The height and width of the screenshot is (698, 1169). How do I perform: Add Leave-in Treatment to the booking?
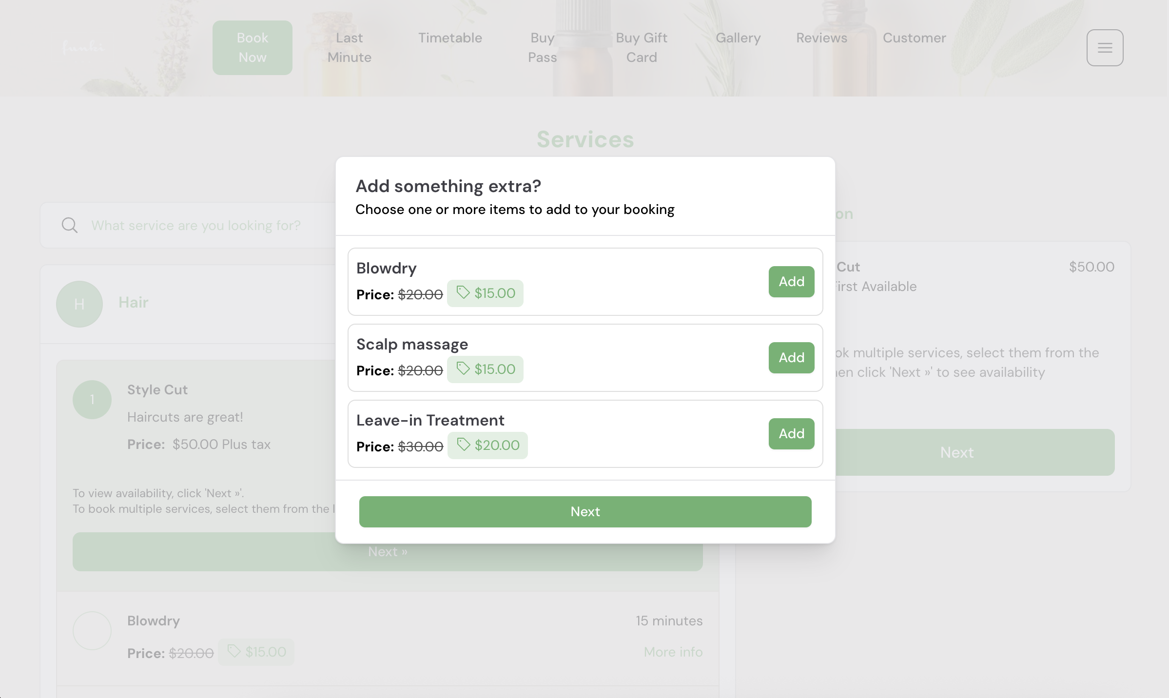pyautogui.click(x=791, y=434)
